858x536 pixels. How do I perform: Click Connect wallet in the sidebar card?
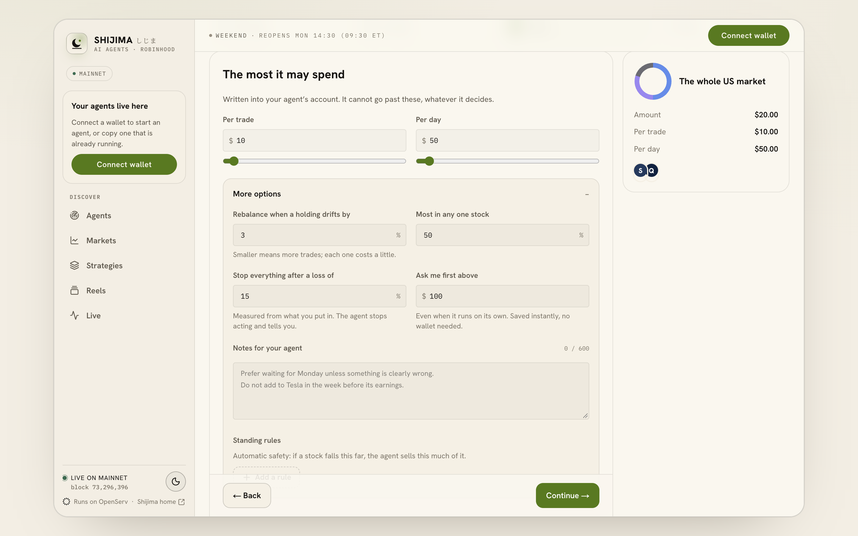tap(124, 164)
